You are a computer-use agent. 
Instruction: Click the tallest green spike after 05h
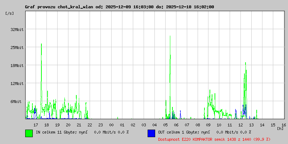(x=170, y=77)
